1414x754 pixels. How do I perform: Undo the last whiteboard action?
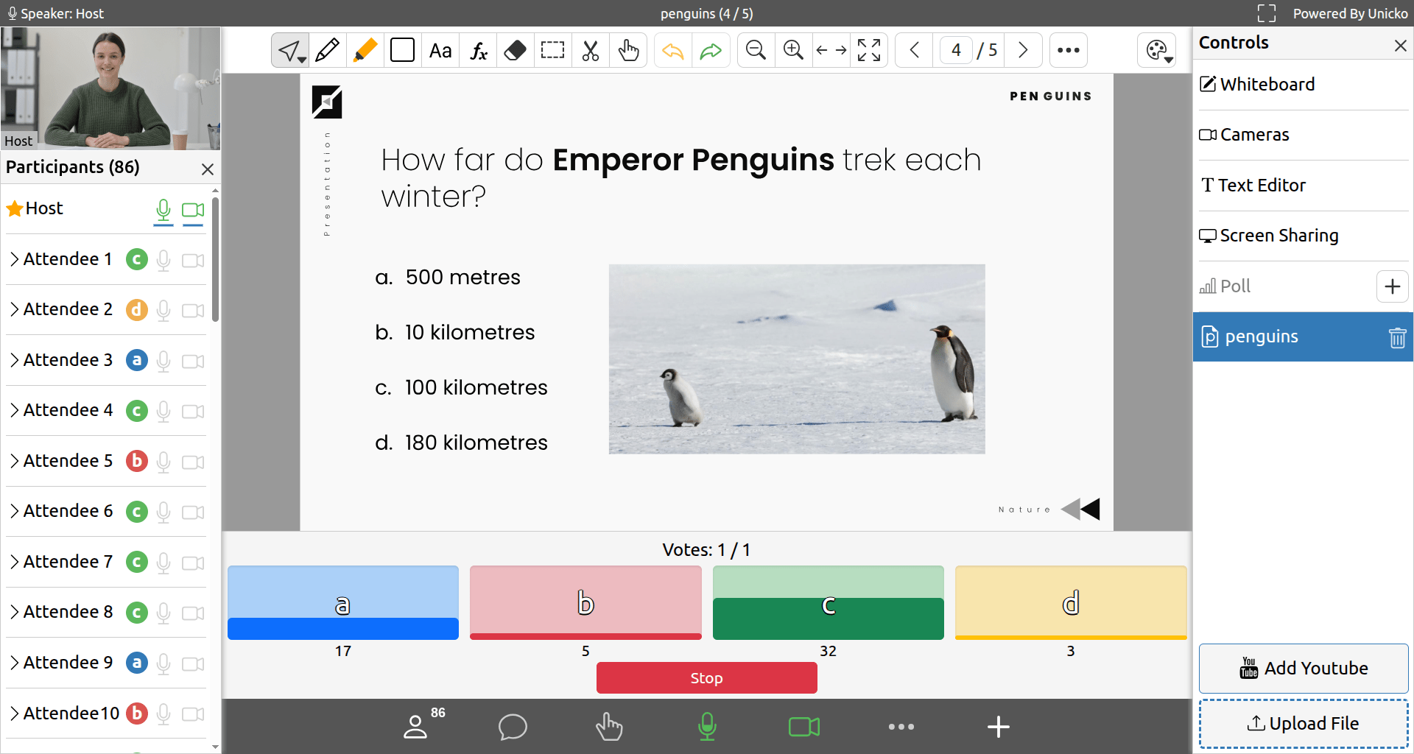pos(672,50)
